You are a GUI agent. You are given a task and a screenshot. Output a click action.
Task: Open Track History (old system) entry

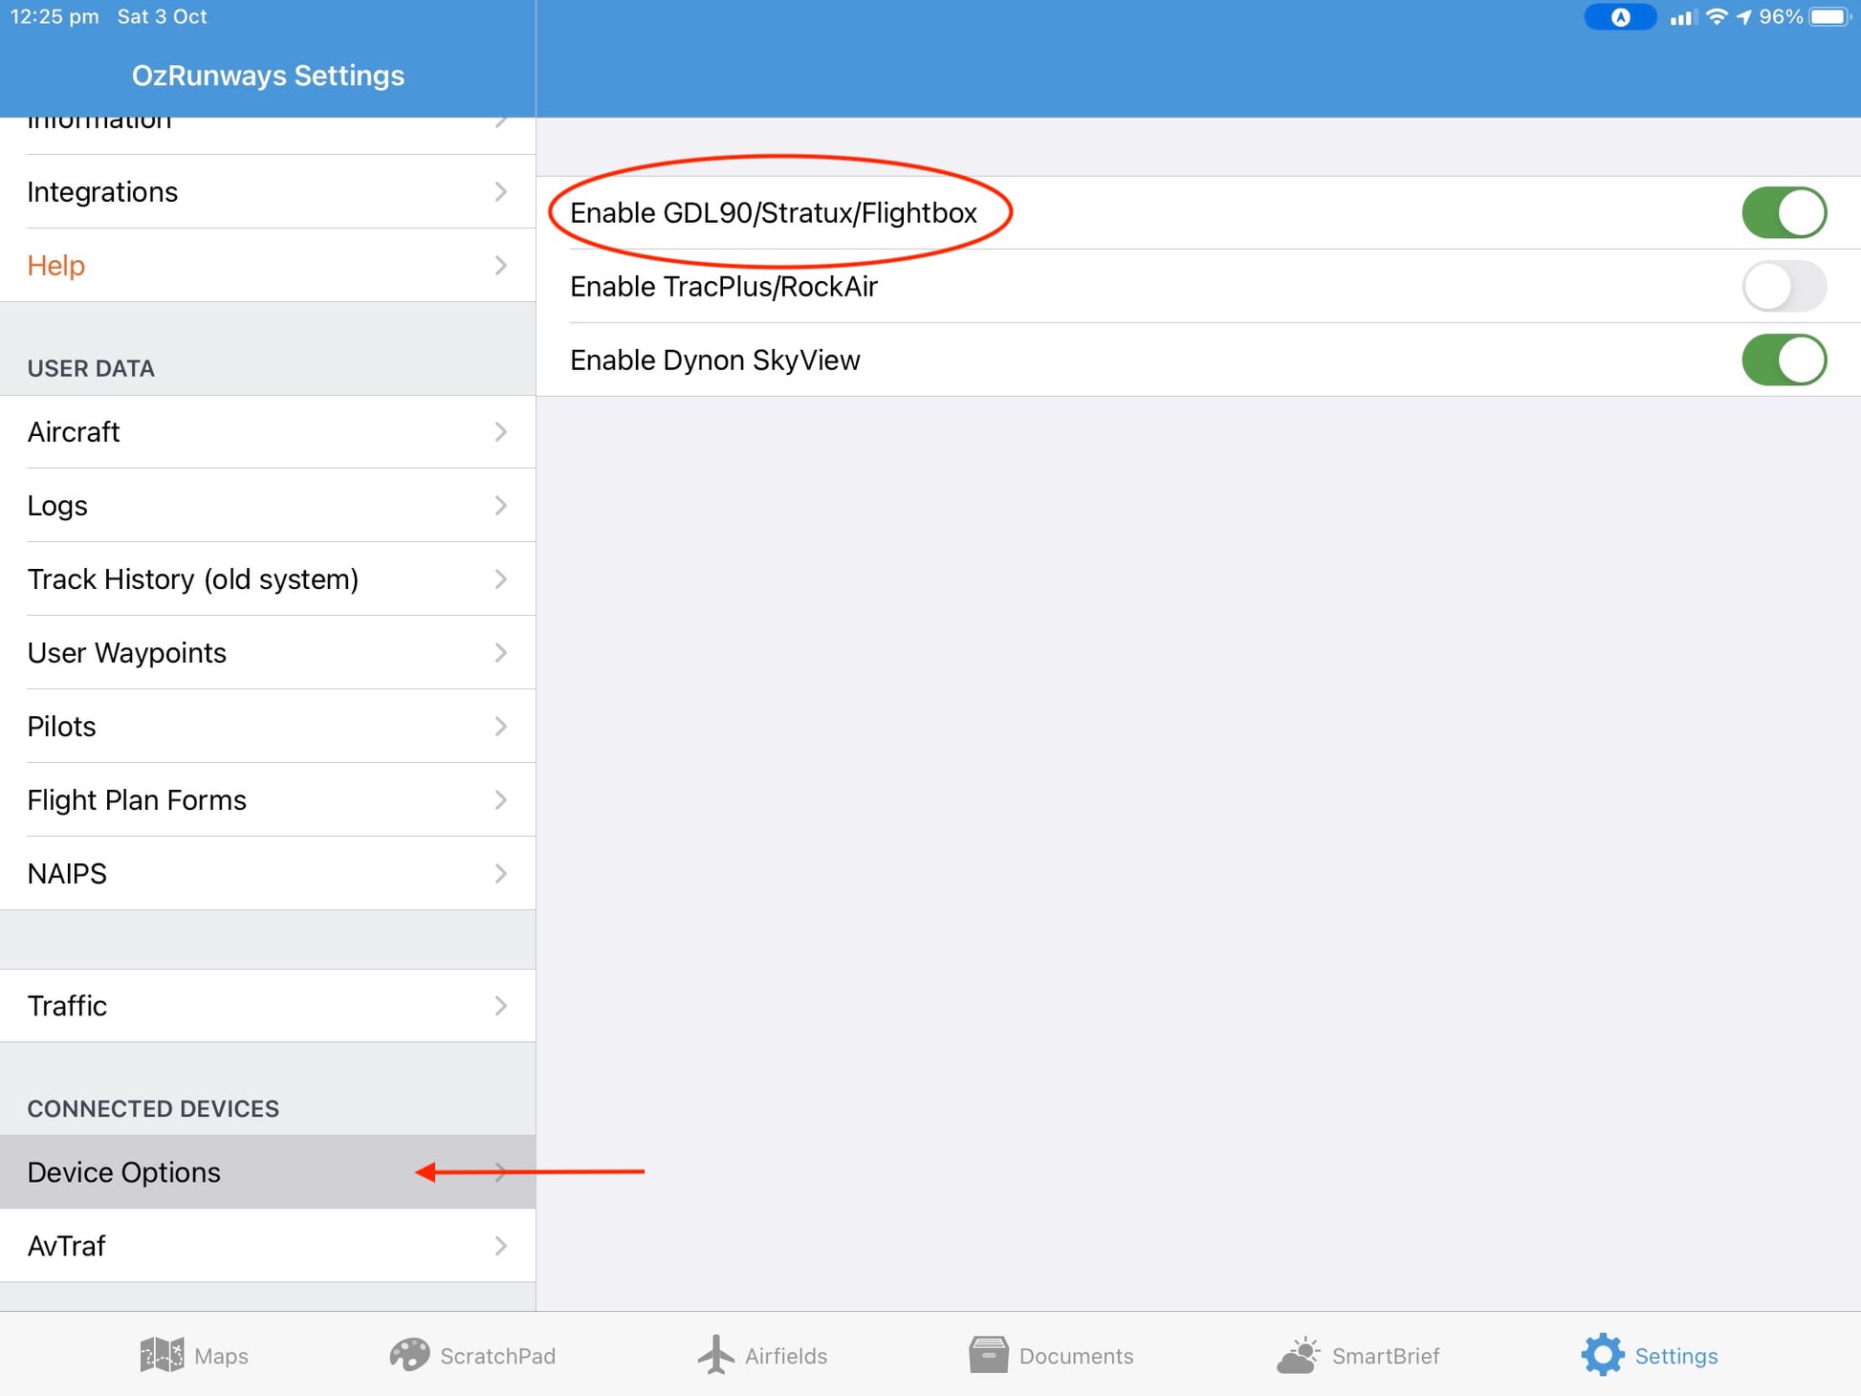[x=268, y=578]
